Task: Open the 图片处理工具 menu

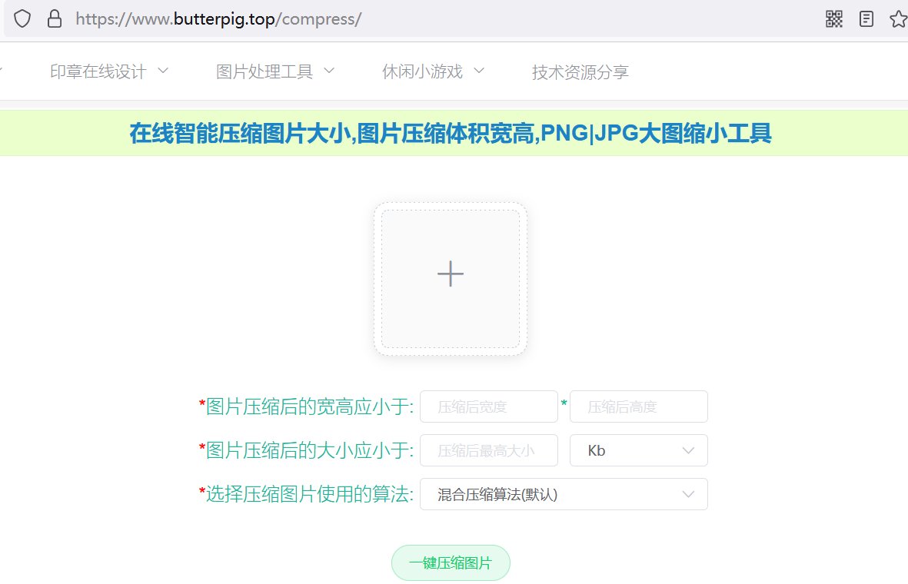Action: [264, 71]
